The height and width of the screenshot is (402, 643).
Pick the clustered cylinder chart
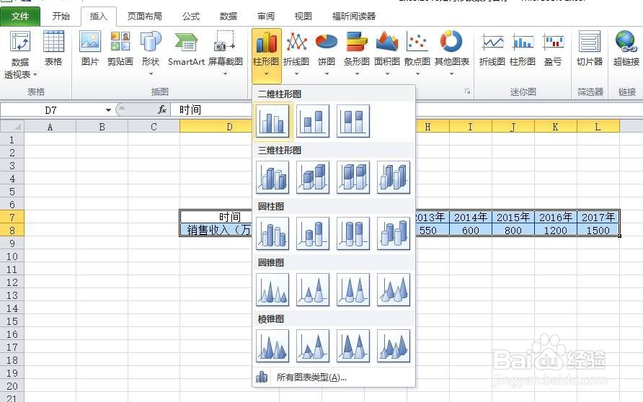click(x=272, y=233)
